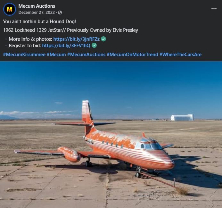Open the #WhereTheCarsAre hashtag
The height and width of the screenshot is (208, 222).
pos(180,55)
